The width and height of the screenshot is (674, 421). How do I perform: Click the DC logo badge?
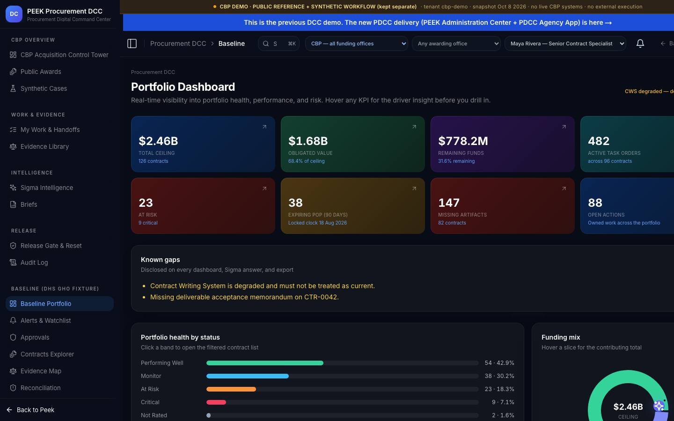point(14,14)
